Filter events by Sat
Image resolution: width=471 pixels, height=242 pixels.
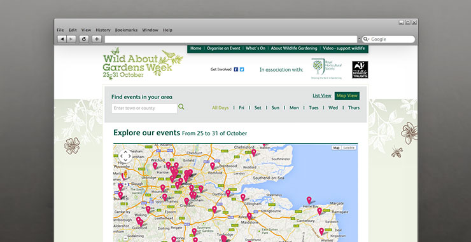pos(258,107)
